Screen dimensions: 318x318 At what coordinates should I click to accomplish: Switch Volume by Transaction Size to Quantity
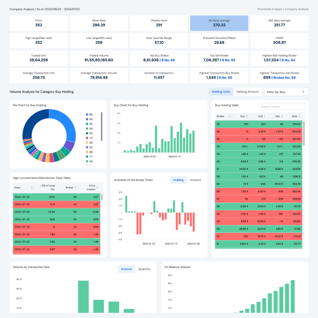[x=144, y=269]
